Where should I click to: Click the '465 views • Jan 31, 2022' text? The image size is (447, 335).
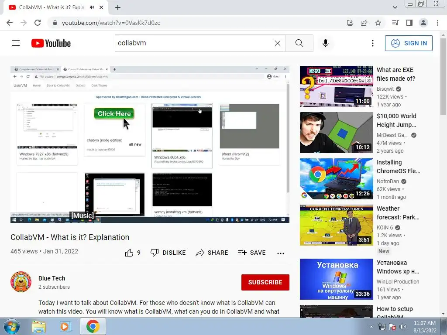point(44,251)
